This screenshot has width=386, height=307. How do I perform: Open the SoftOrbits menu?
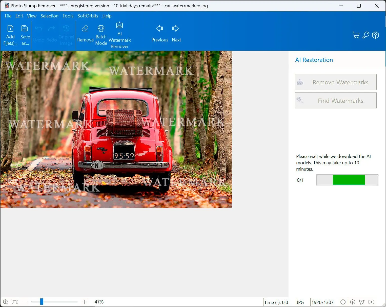point(88,16)
